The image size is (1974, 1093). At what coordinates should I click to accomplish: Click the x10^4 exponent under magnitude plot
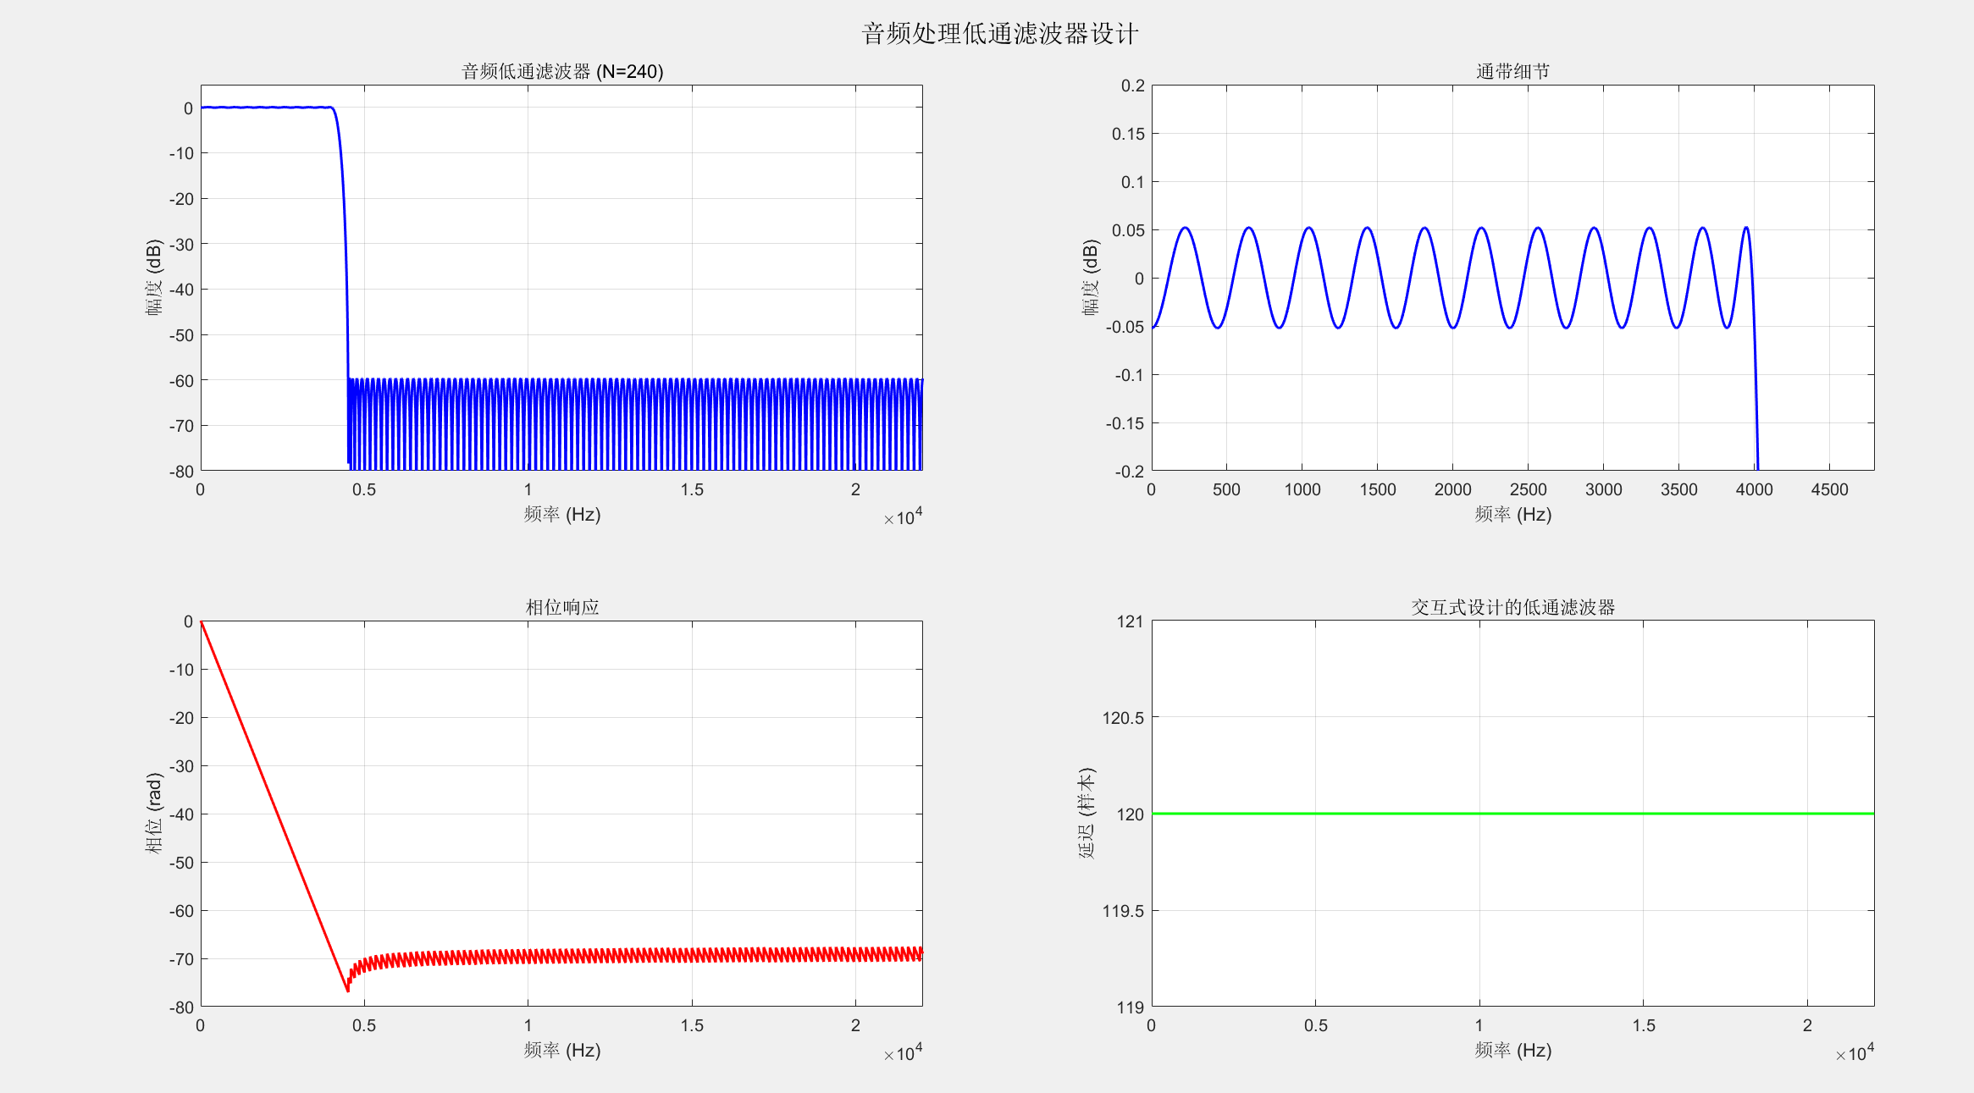[x=903, y=517]
